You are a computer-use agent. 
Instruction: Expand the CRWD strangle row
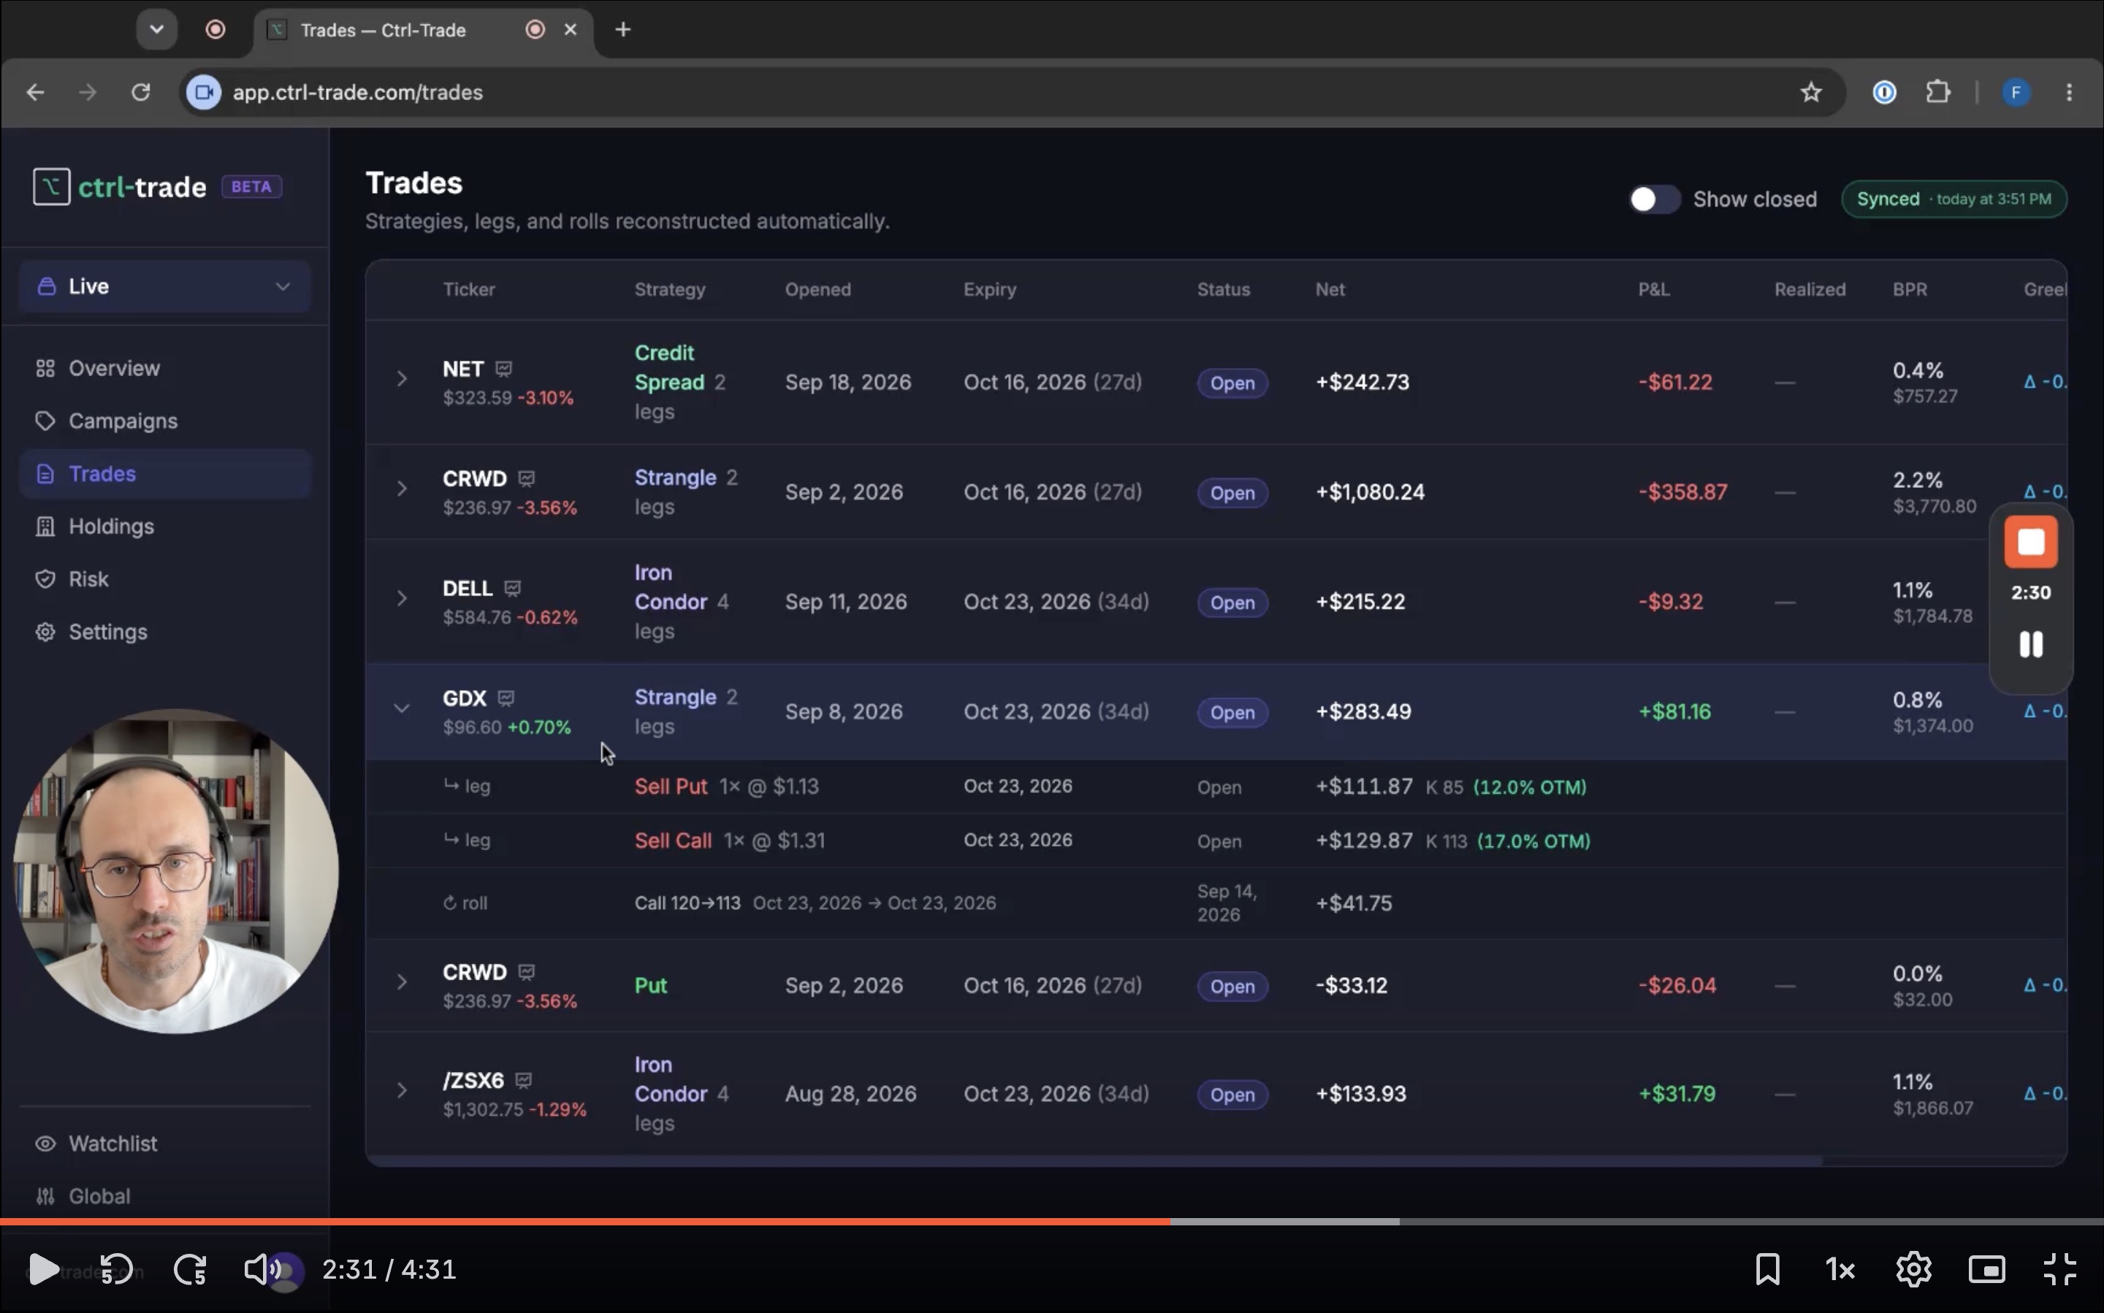click(x=401, y=489)
